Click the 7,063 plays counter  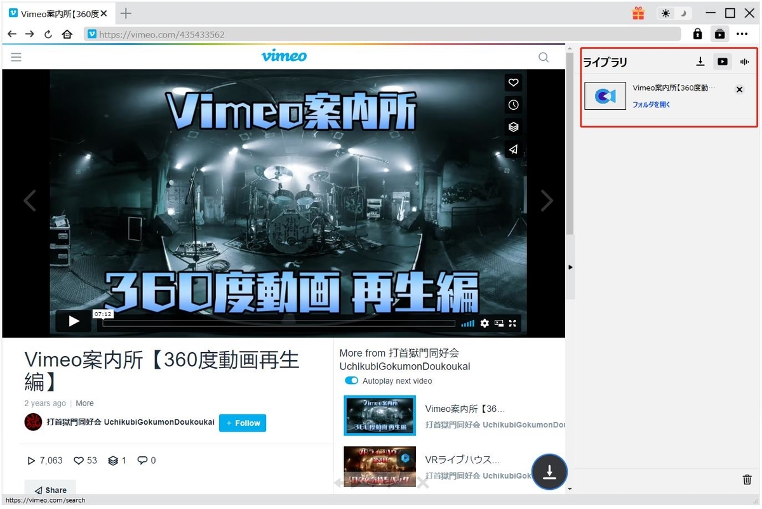tap(44, 460)
